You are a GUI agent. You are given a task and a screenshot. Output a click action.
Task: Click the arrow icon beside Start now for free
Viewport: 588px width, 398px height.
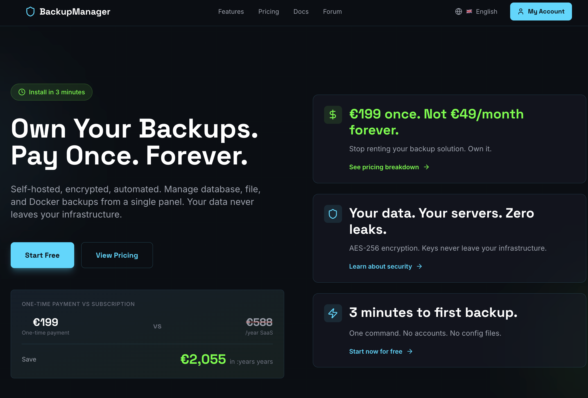(410, 351)
